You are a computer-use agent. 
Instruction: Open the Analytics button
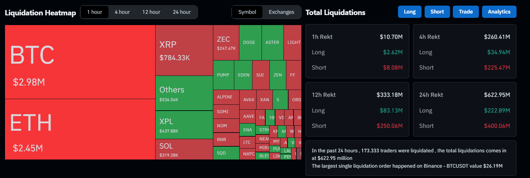click(499, 12)
